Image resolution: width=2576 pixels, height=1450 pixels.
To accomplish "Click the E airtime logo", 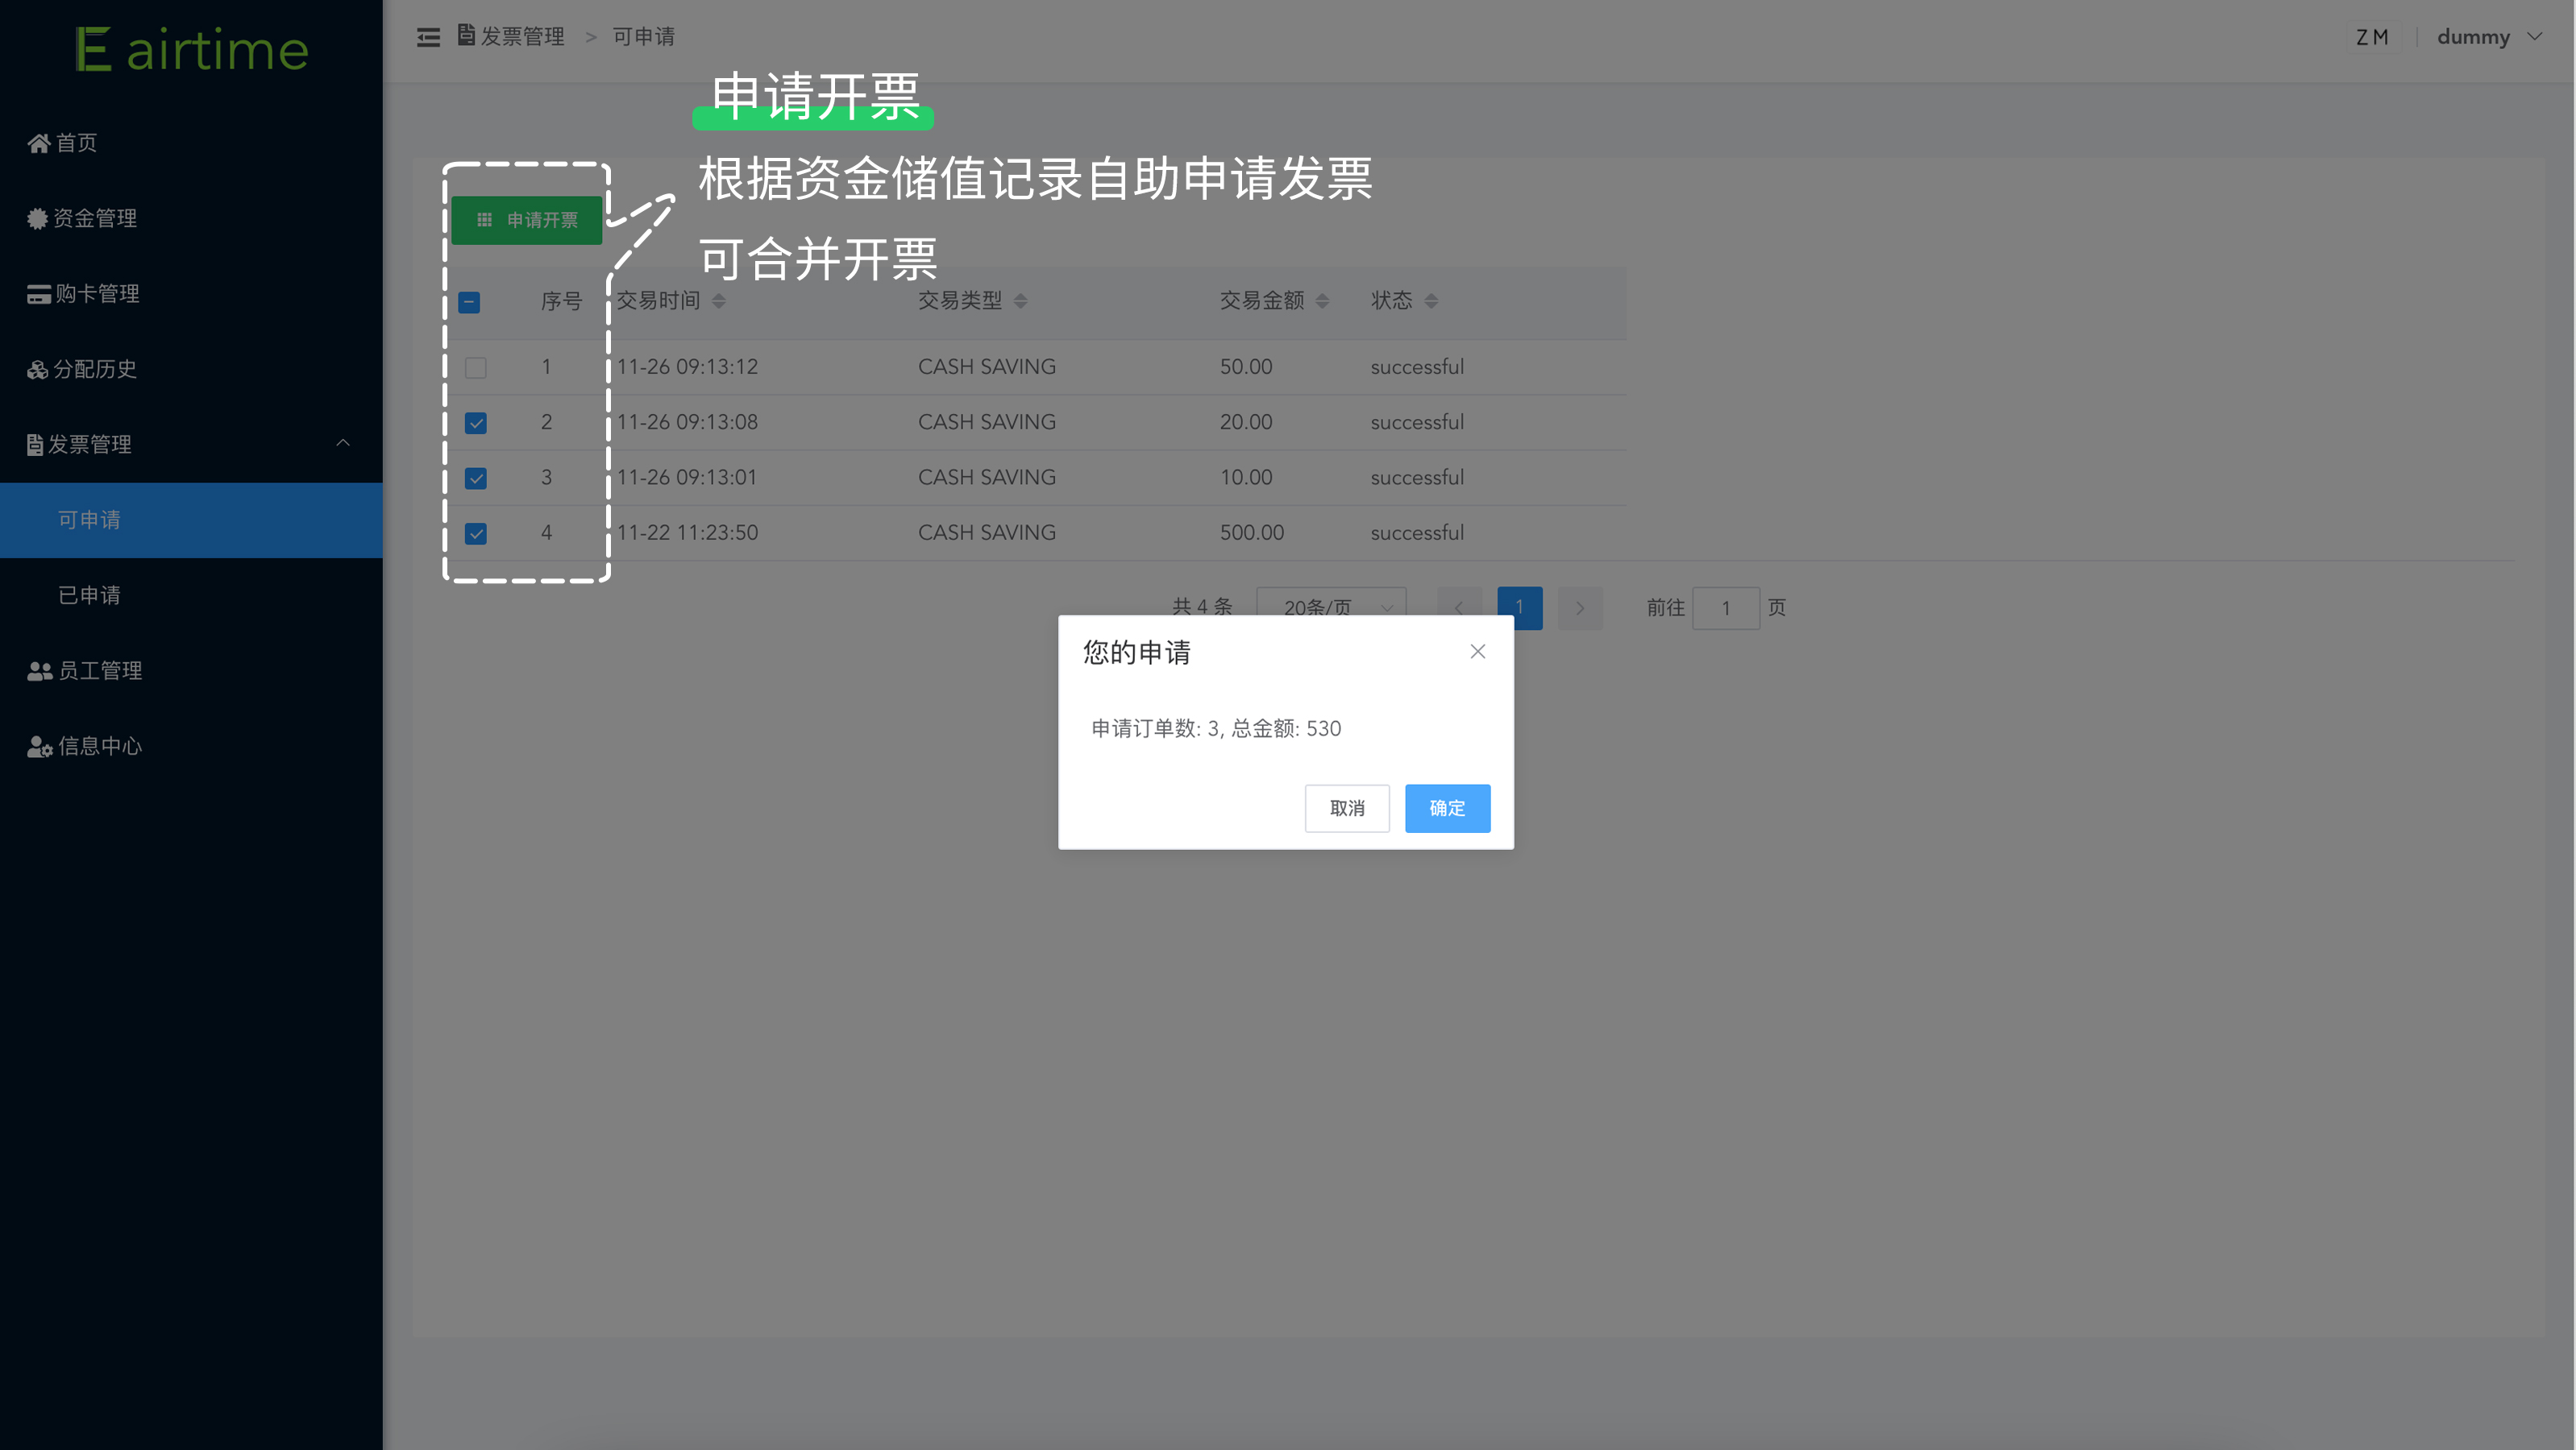I will (192, 49).
